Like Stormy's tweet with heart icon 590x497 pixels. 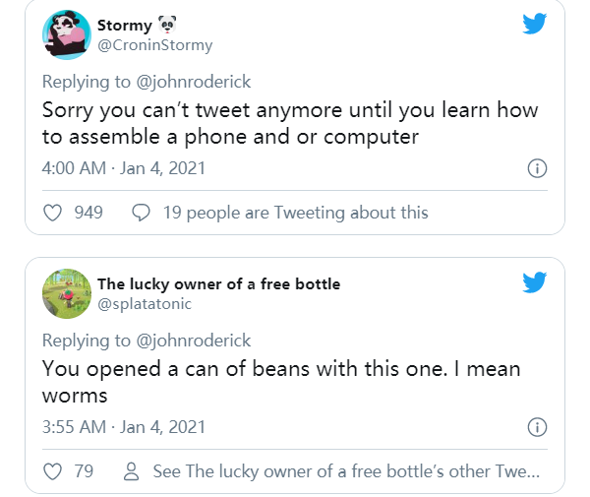pyautogui.click(x=54, y=213)
